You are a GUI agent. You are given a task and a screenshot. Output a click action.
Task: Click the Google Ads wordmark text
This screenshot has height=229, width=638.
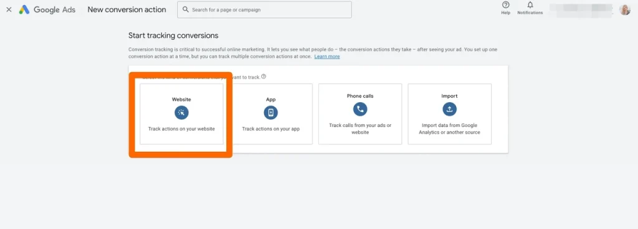[x=55, y=10]
